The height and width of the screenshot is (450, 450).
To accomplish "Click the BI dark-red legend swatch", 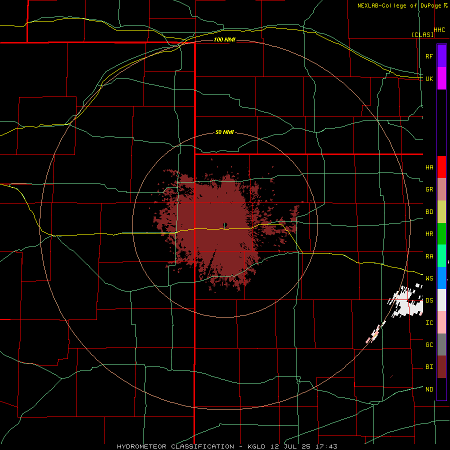I will (x=441, y=367).
